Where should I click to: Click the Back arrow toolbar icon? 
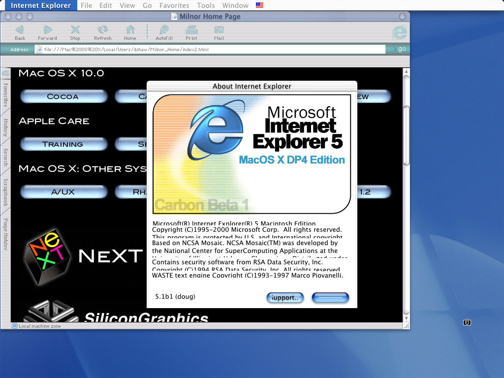click(x=20, y=30)
